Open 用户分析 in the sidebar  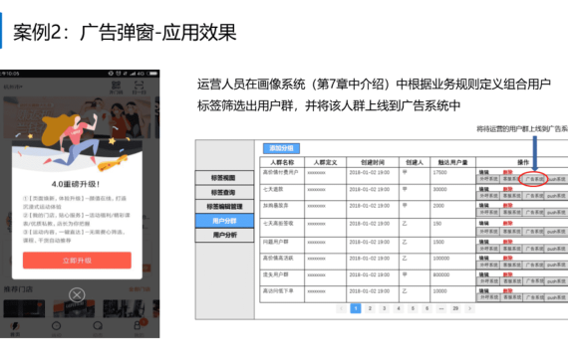(x=224, y=235)
